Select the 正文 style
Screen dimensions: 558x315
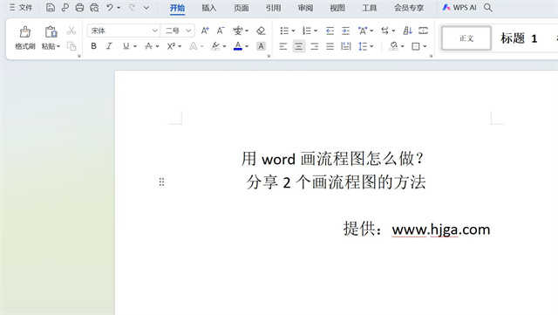pos(466,38)
